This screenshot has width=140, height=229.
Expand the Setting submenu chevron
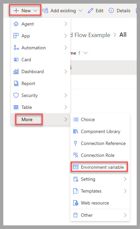click(125, 179)
